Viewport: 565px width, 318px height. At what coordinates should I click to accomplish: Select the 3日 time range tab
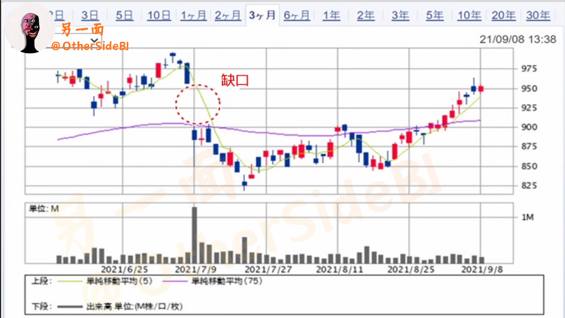[x=90, y=15]
